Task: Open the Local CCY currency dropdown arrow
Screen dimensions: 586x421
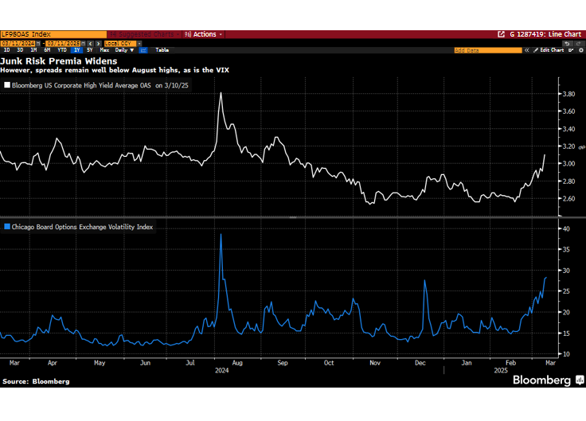Action: coord(139,44)
